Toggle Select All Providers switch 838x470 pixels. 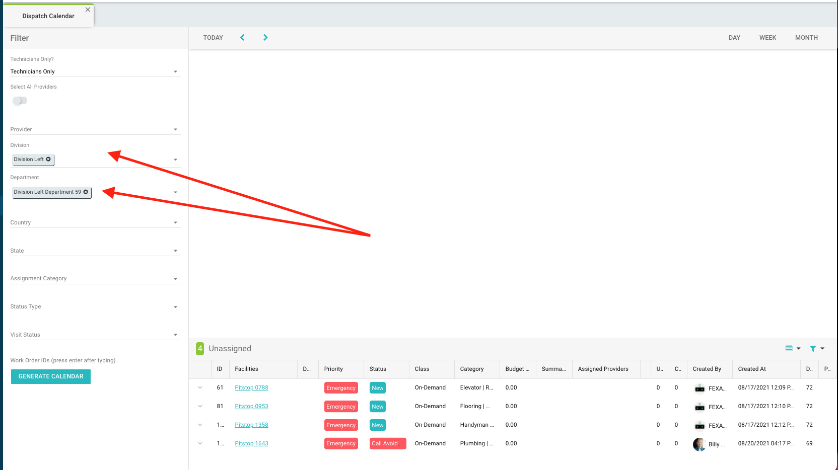[x=20, y=101]
